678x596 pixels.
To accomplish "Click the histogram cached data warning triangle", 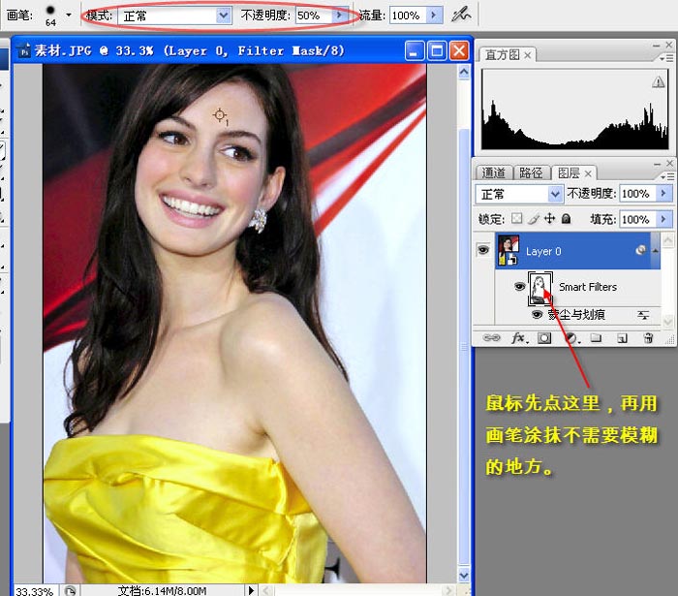I will tap(658, 81).
